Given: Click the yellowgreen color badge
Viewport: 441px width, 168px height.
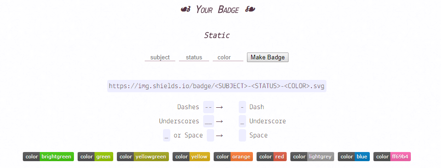Looking at the screenshot, I should click(x=143, y=157).
